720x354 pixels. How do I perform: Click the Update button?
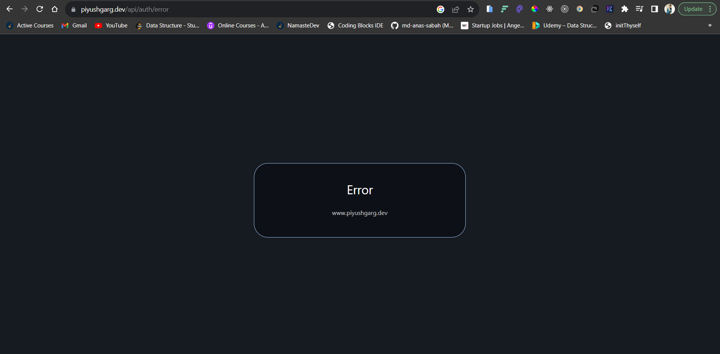click(693, 9)
